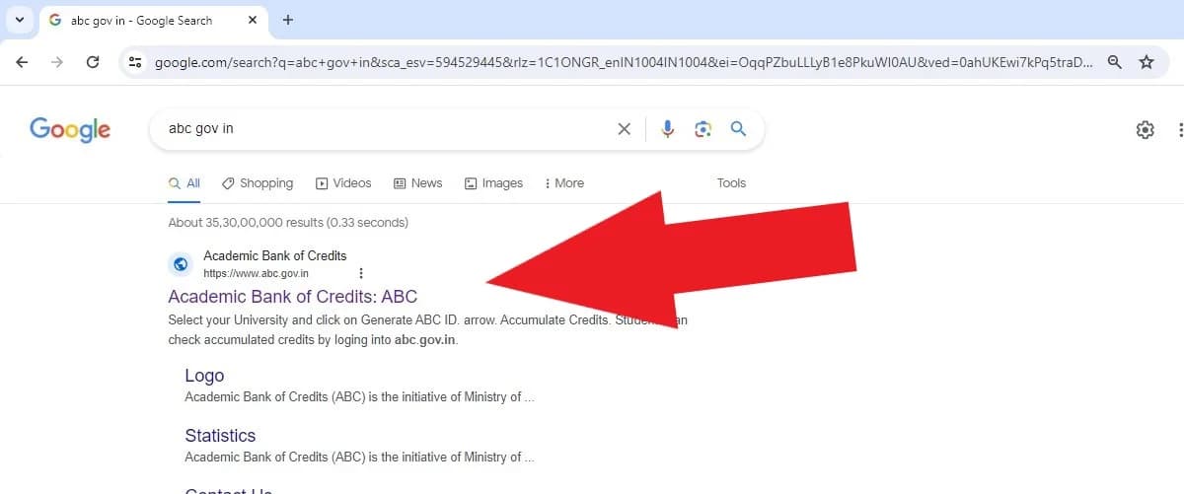Screen dimensions: 1184x494
Task: Switch to the News tab
Action: (418, 183)
